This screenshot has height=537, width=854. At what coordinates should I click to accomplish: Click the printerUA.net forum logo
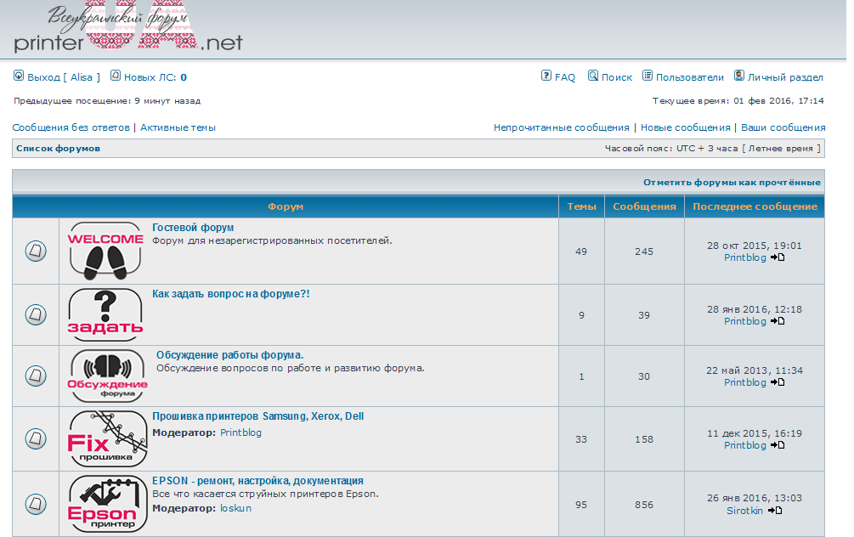point(128,27)
